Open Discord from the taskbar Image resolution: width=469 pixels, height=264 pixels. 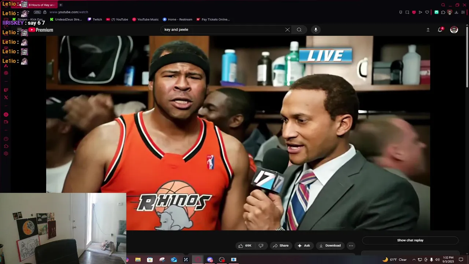210,260
